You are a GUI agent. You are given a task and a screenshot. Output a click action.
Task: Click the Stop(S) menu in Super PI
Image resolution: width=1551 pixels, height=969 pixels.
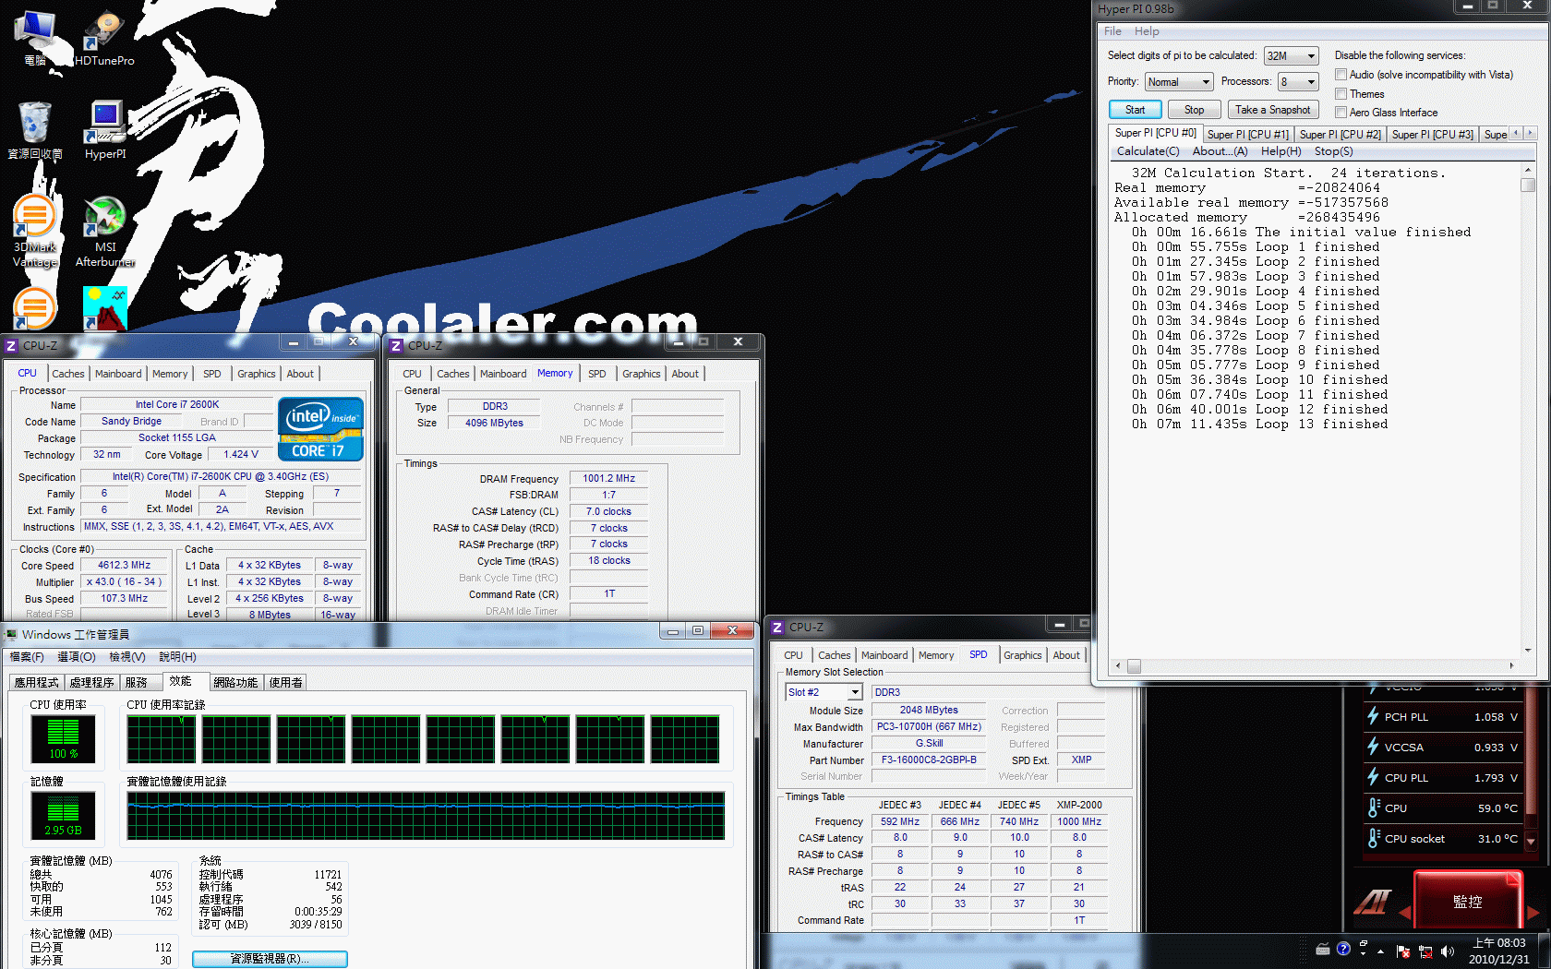click(1333, 151)
